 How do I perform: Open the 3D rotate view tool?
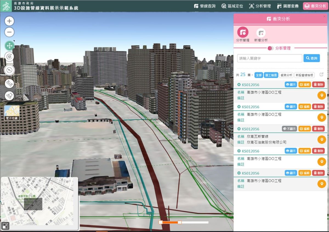click(x=9, y=56)
